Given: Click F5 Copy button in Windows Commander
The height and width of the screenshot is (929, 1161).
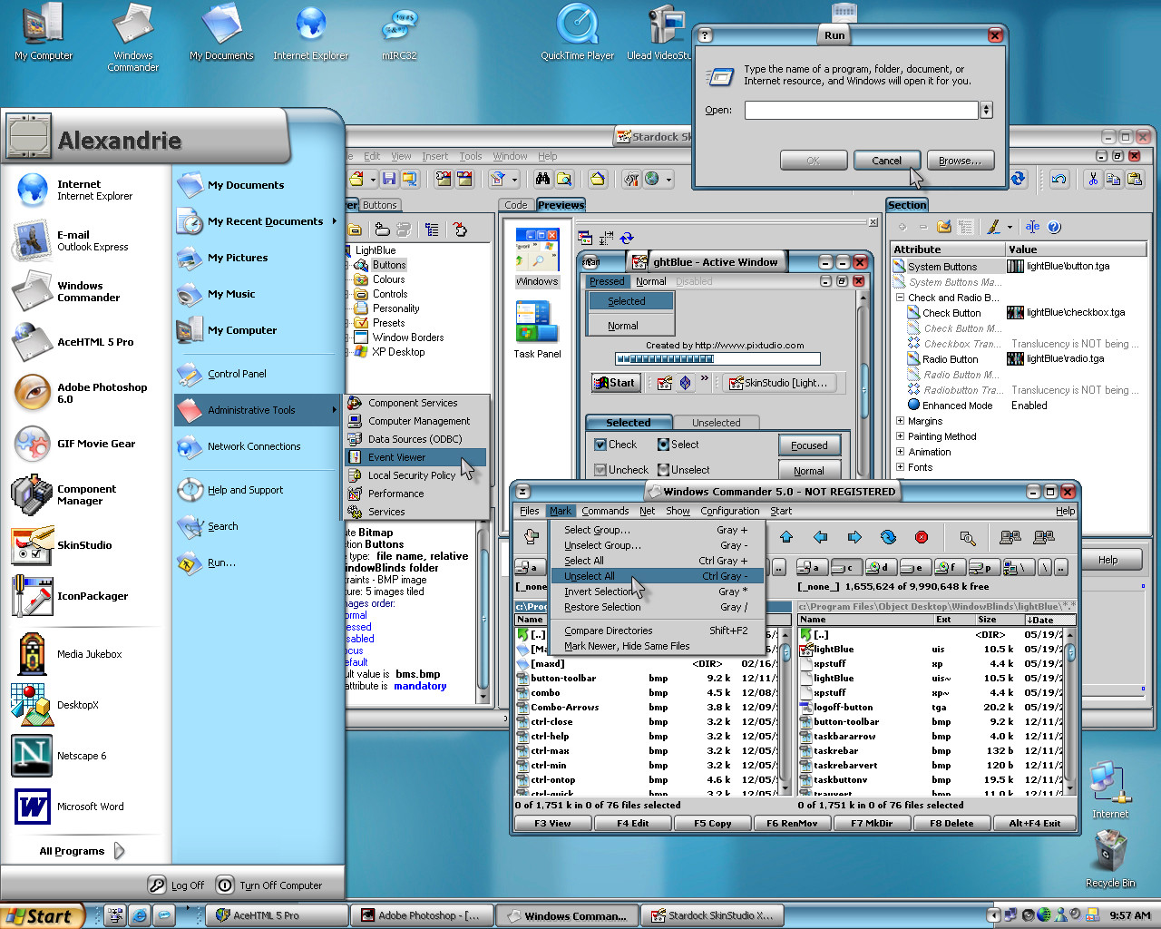Looking at the screenshot, I should [713, 824].
